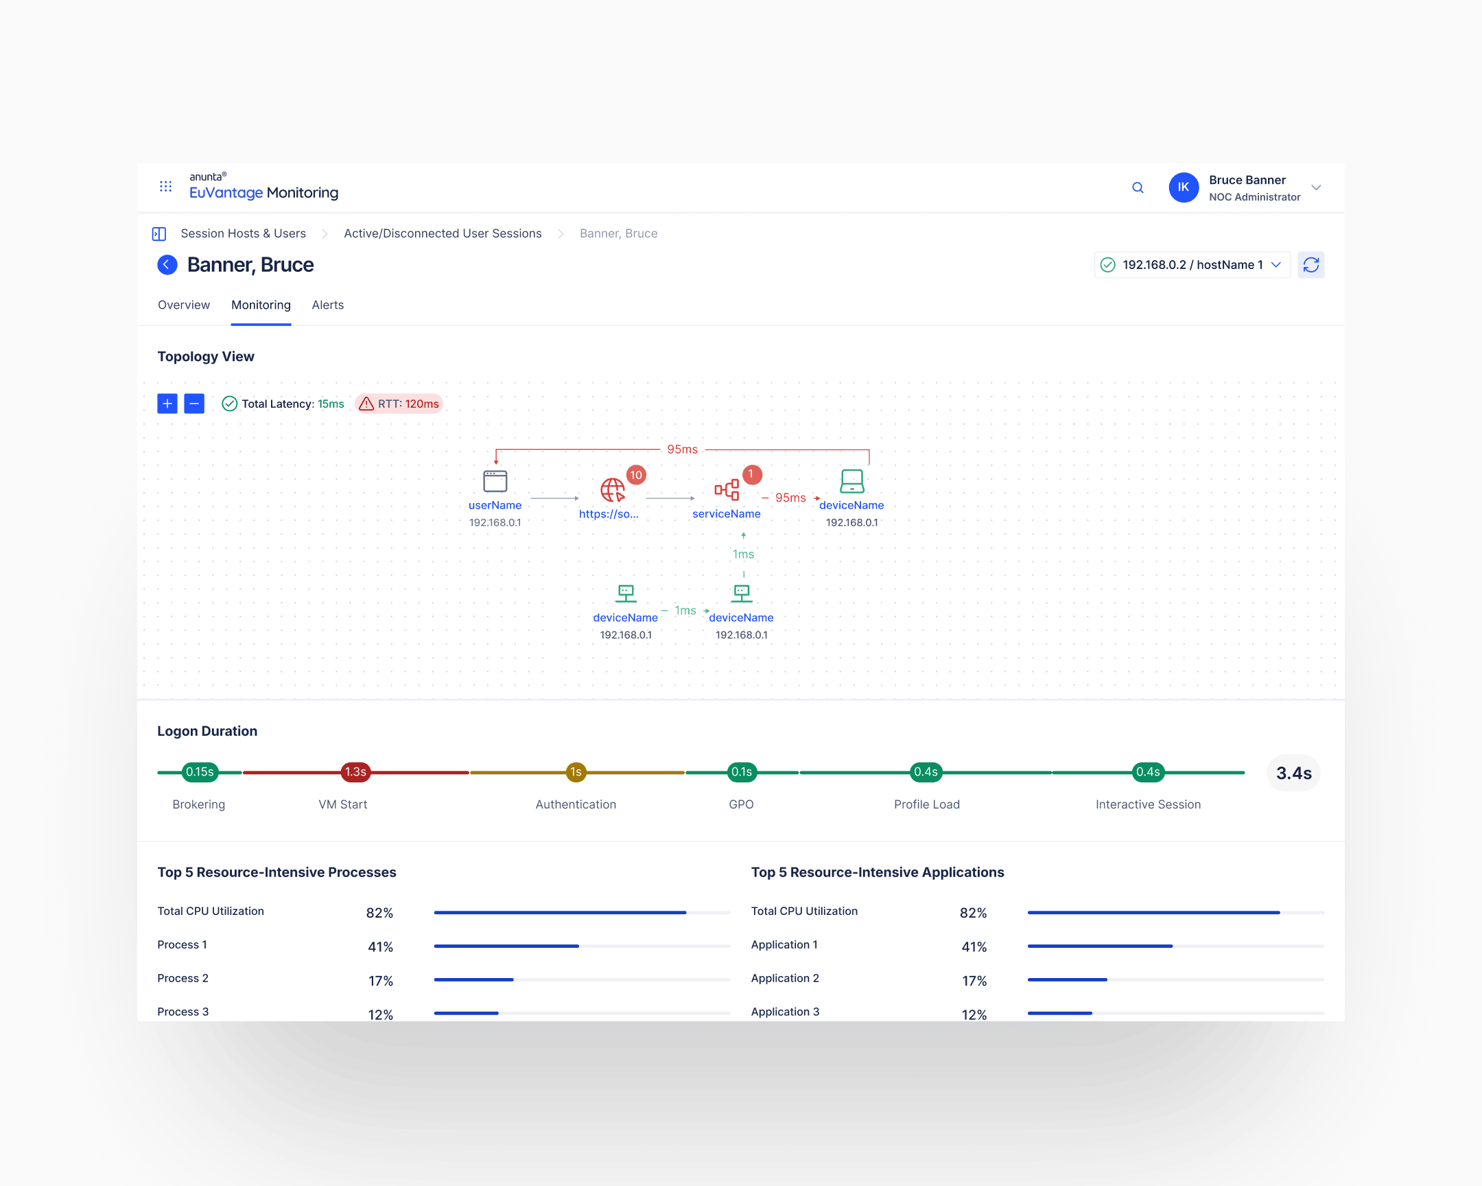The width and height of the screenshot is (1482, 1186).
Task: Select the userName browser window node
Action: (x=495, y=481)
